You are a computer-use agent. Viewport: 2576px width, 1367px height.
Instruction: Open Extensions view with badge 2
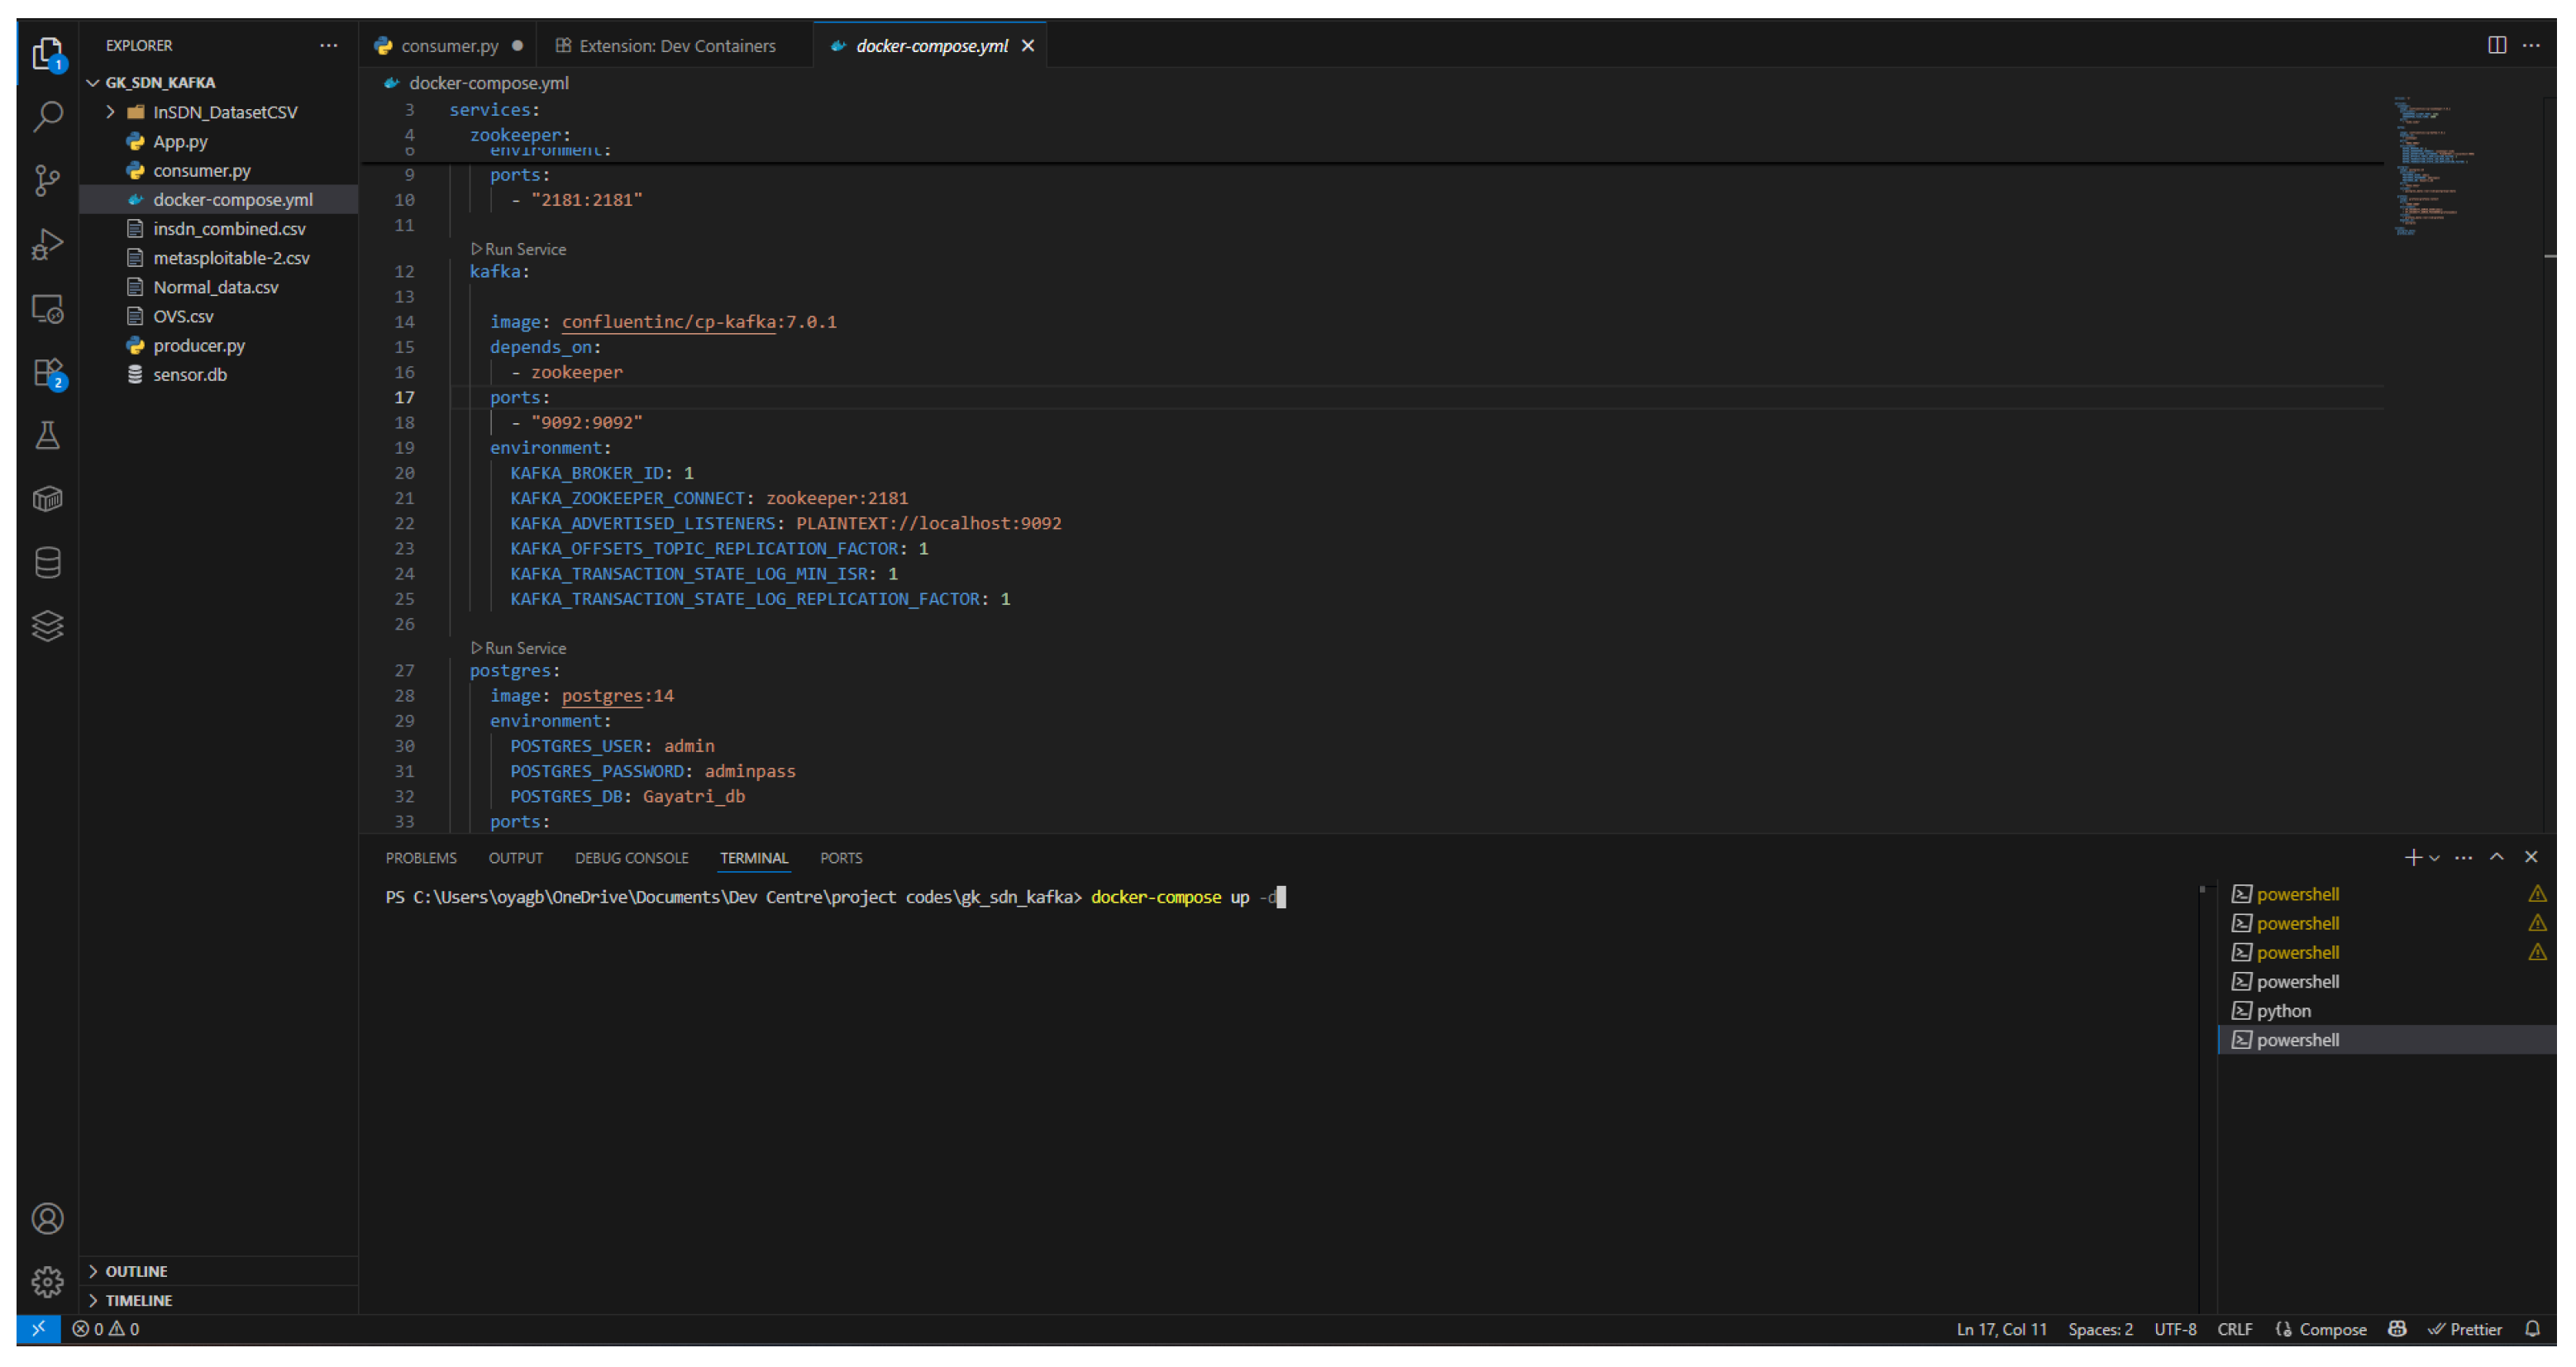point(48,373)
